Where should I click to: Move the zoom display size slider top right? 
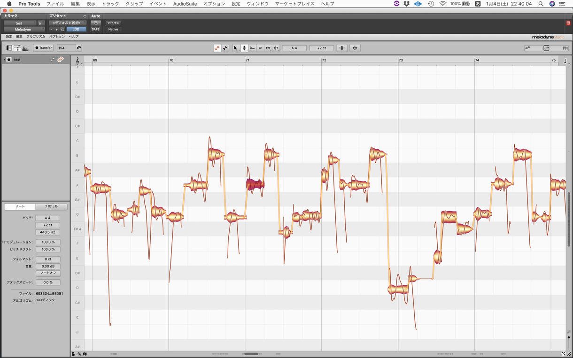click(x=546, y=48)
